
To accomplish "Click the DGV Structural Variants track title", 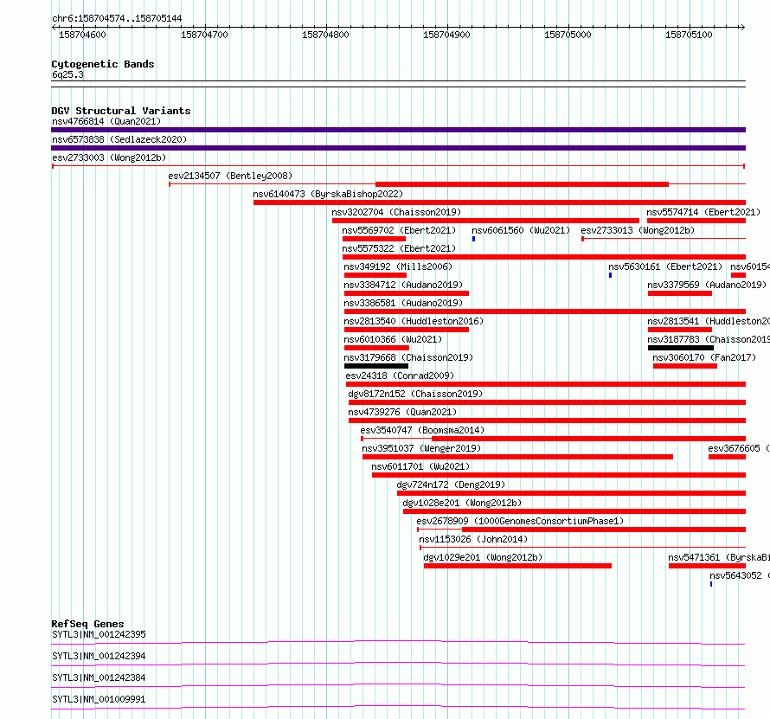I will coord(121,111).
